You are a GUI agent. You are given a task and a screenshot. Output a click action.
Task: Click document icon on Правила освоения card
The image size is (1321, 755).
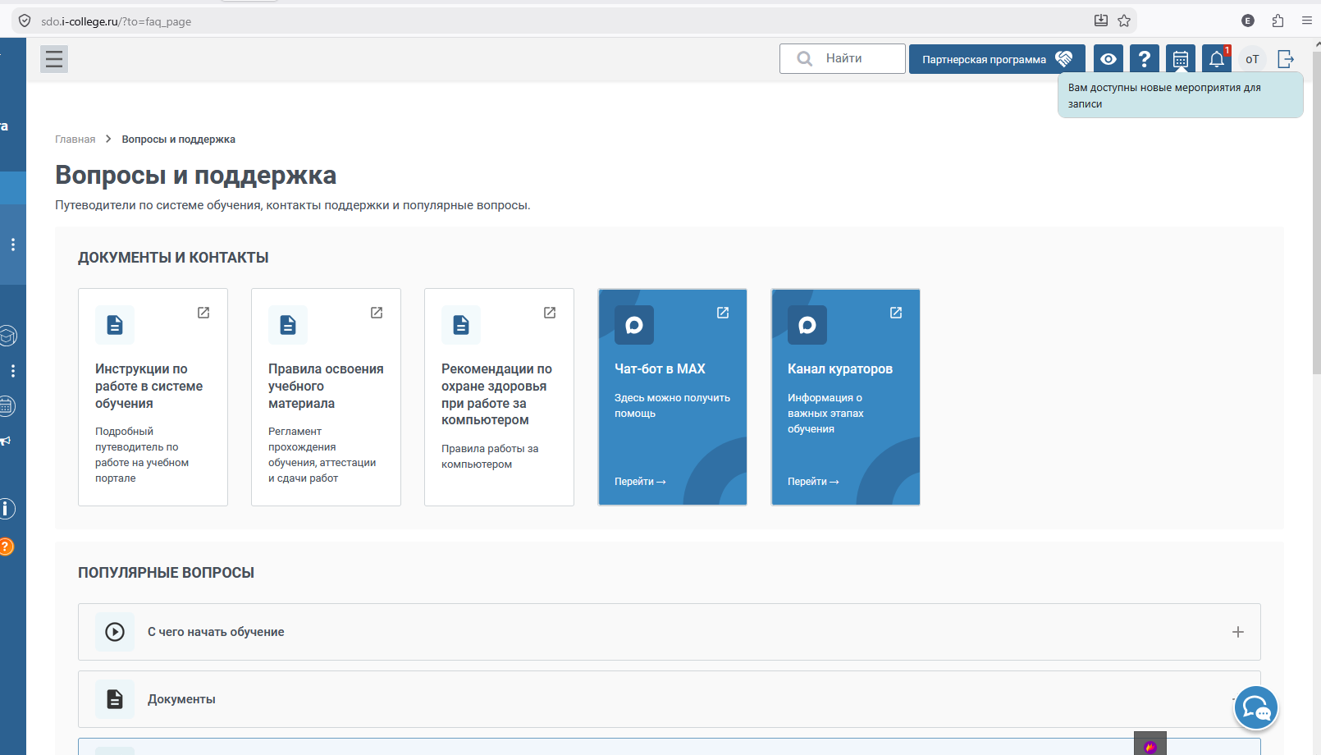[288, 325]
